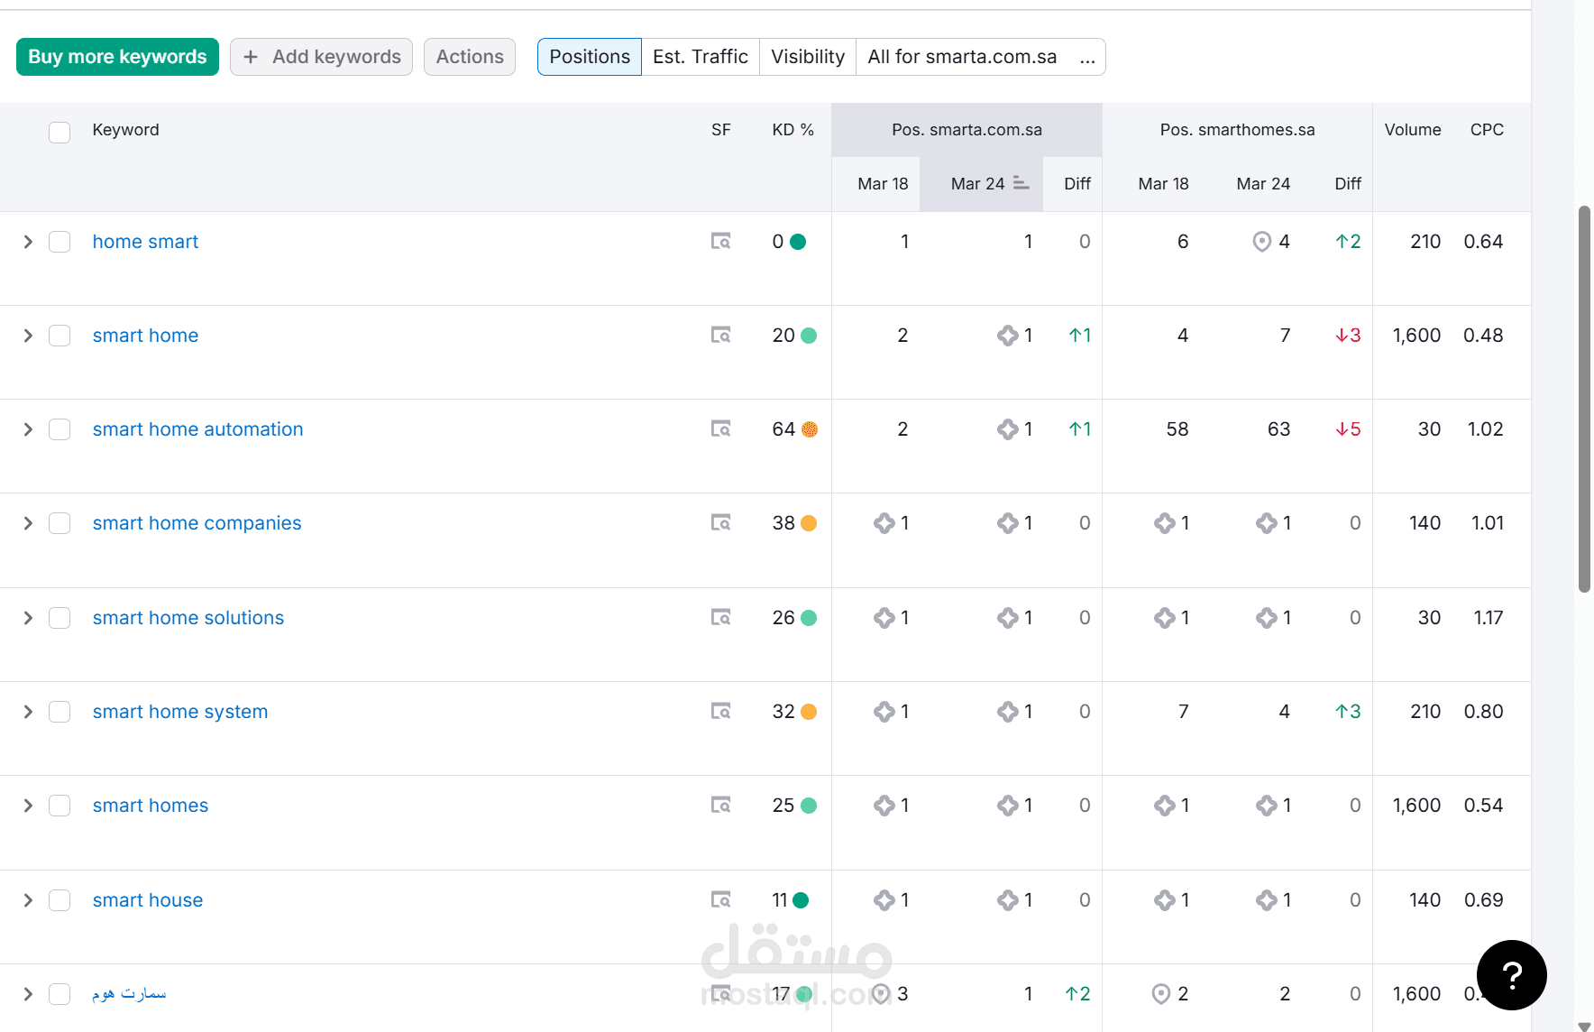Click Buy more keywords button

117,57
